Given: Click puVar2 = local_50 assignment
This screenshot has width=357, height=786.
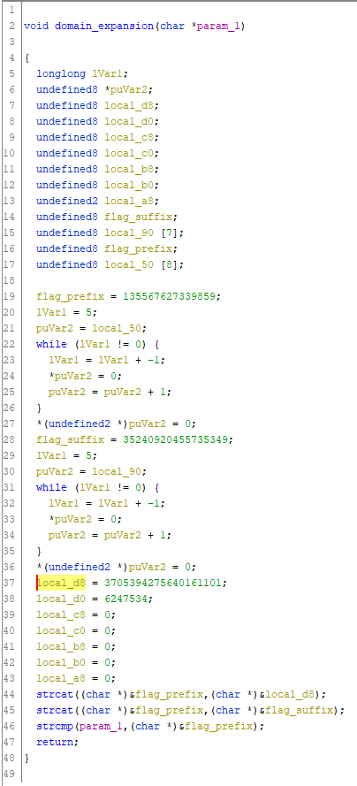Looking at the screenshot, I should pos(91,328).
